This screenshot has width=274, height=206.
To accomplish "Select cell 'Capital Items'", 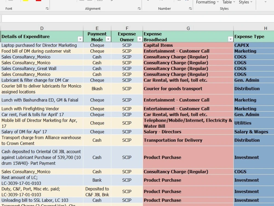I will pos(188,45).
